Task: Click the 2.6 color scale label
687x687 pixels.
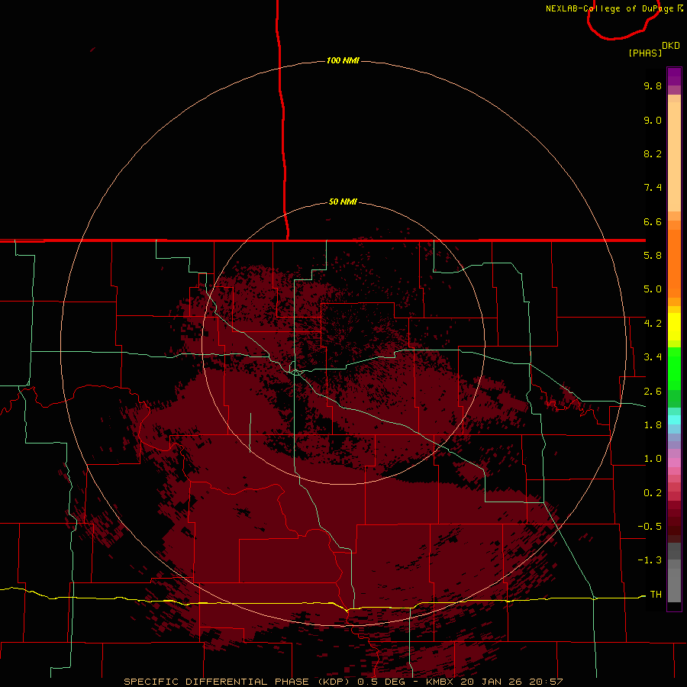Action: [x=653, y=392]
